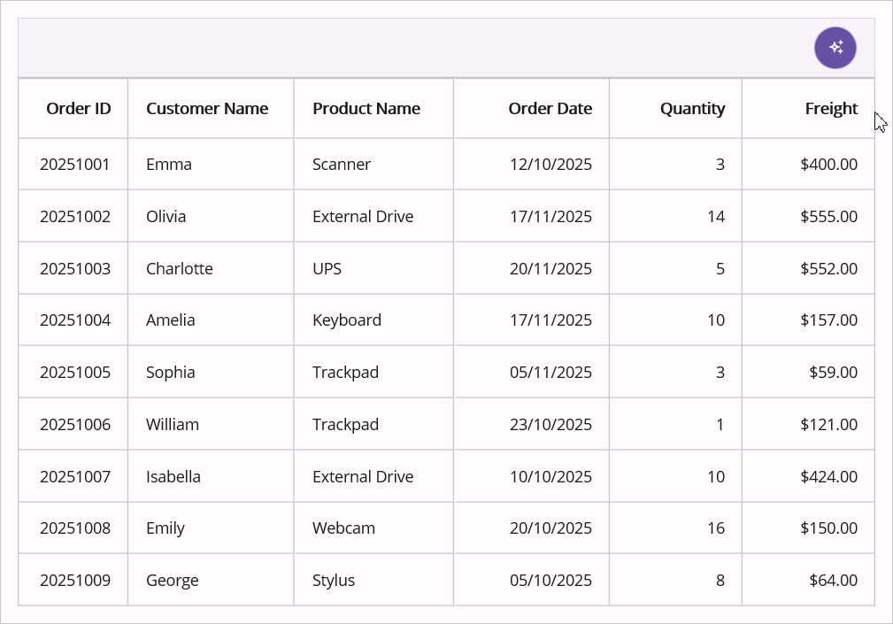Select the order ID 20251001 cell

pyautogui.click(x=75, y=165)
